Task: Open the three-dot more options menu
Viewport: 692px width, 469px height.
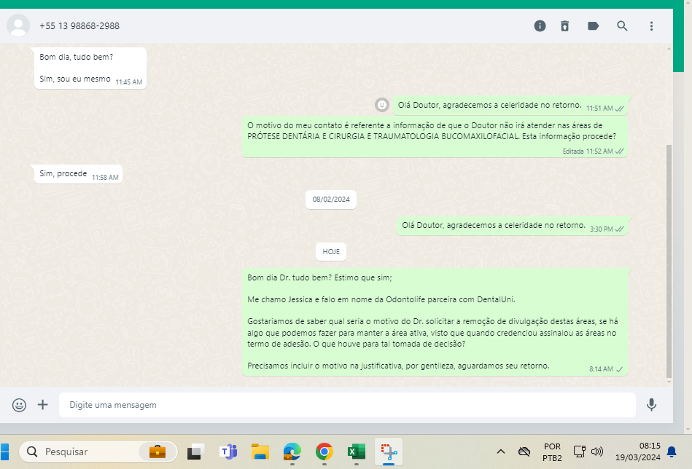Action: point(651,26)
